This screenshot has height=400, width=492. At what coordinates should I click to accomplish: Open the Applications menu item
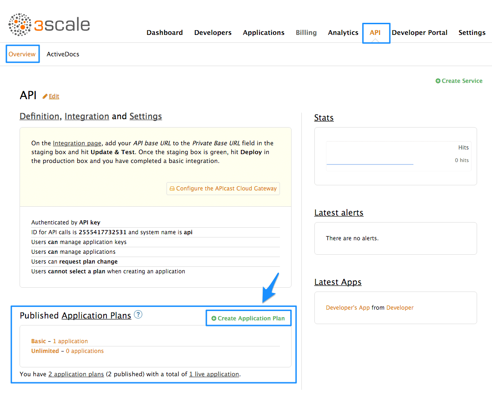point(263,33)
